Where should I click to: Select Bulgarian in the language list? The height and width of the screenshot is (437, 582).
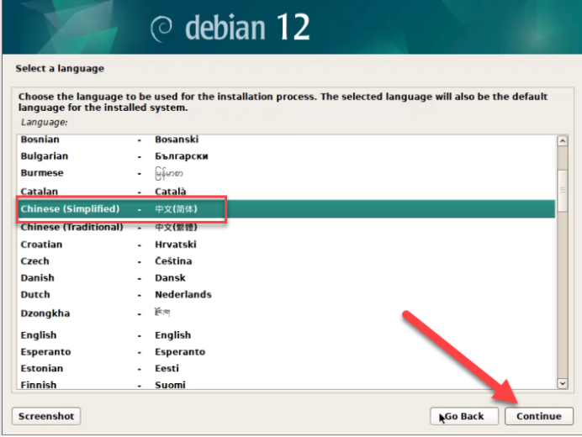pos(44,156)
